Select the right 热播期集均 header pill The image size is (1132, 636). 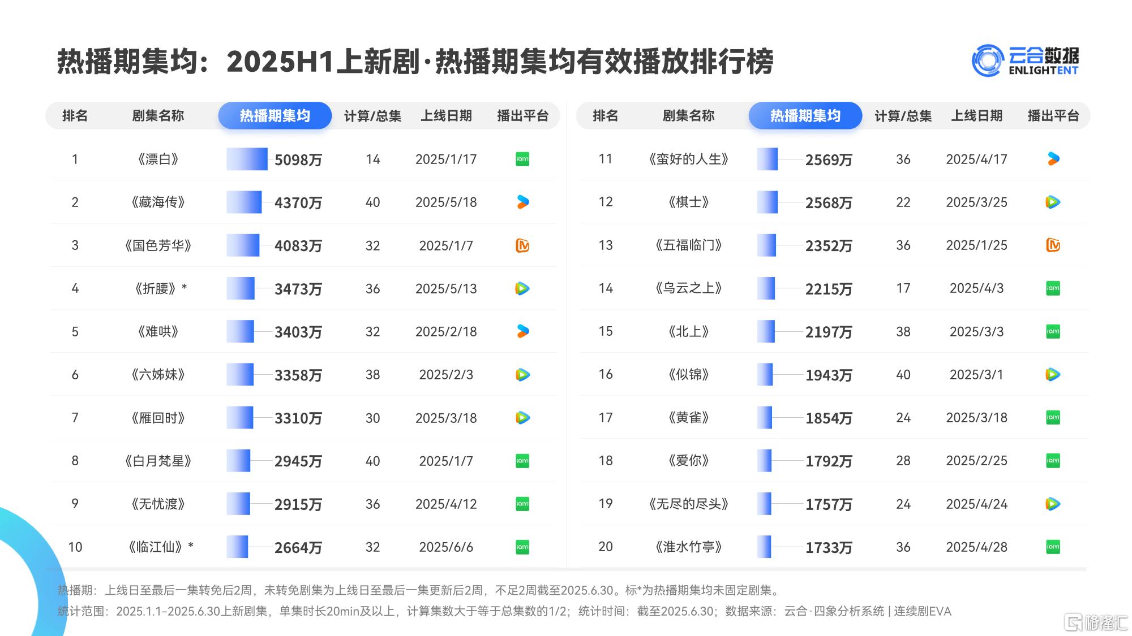(805, 116)
